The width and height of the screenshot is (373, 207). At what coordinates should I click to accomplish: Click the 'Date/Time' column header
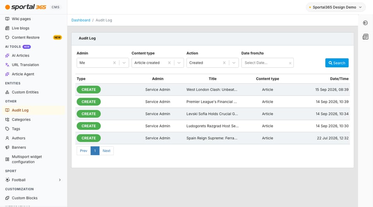[339, 79]
